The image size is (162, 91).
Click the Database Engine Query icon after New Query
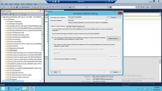click(32, 7)
